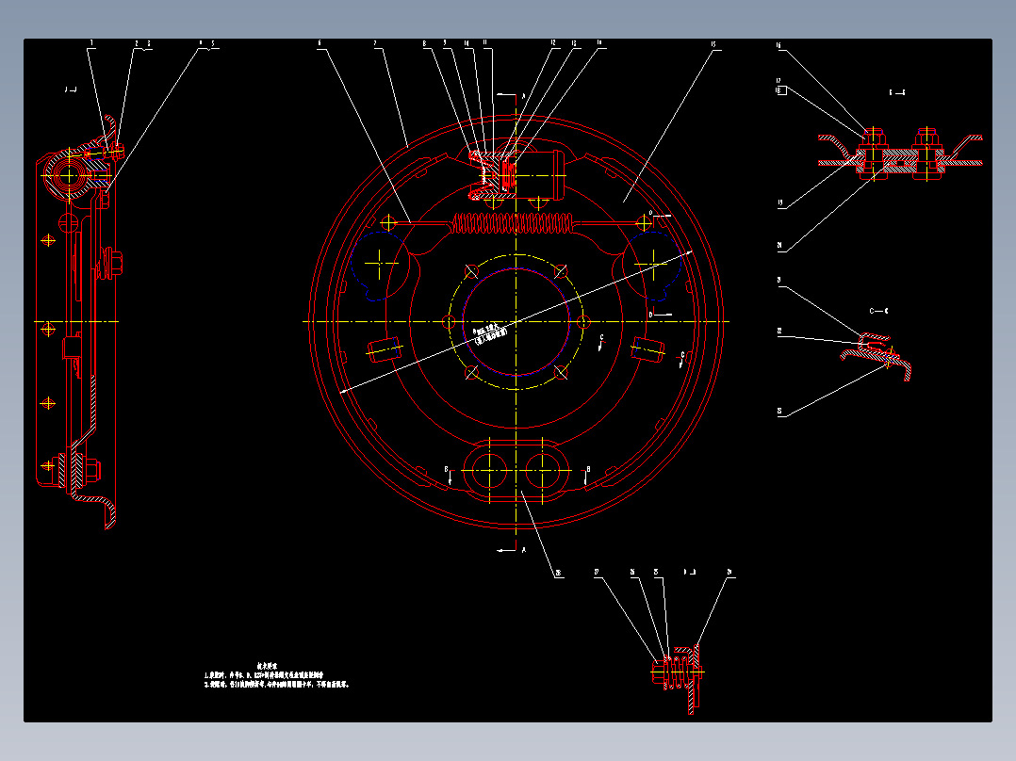The width and height of the screenshot is (1016, 761).
Task: Click the blue central hub bore circle
Action: 516,321
